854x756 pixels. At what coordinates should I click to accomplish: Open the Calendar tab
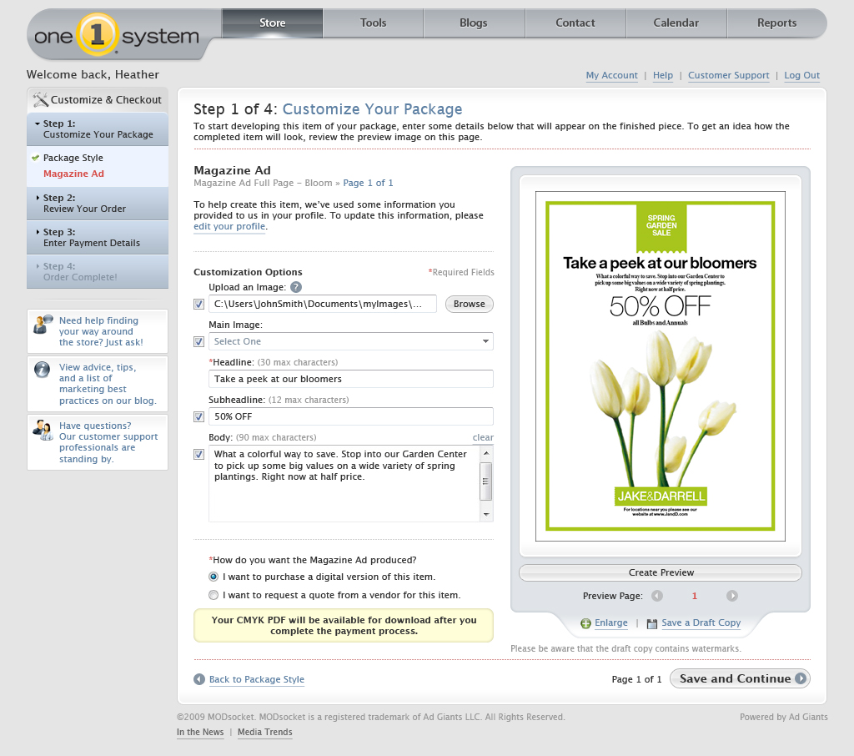(x=676, y=23)
